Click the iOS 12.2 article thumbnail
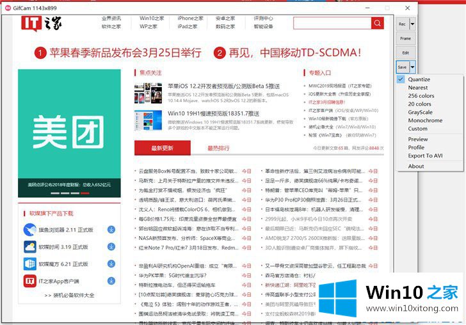466x325 pixels. pos(148,93)
